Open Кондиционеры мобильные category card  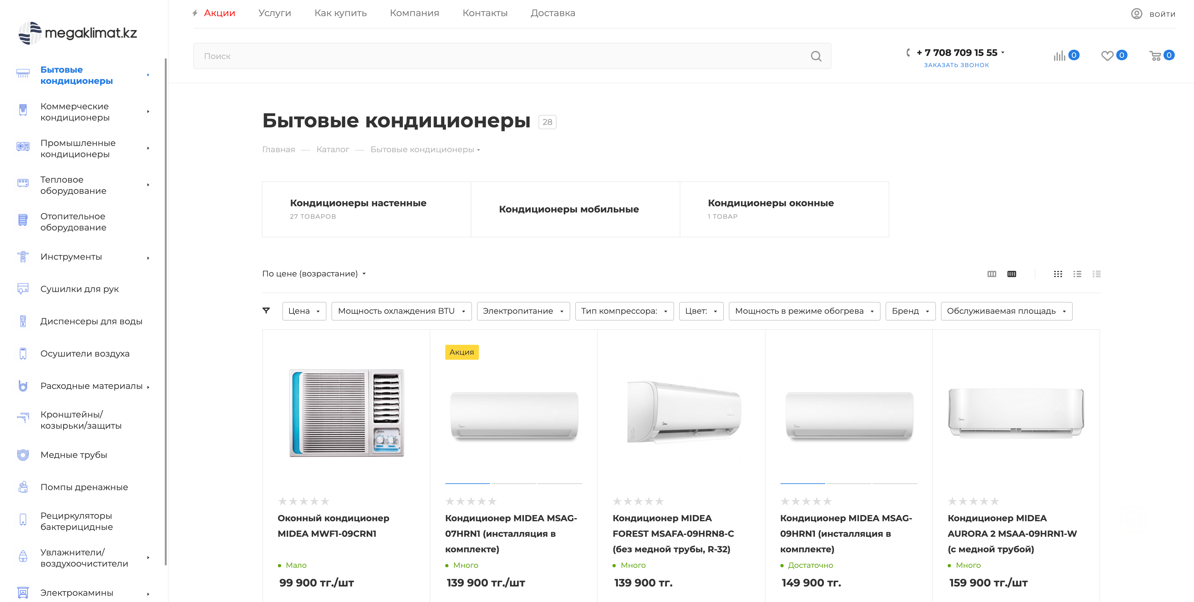coord(575,209)
